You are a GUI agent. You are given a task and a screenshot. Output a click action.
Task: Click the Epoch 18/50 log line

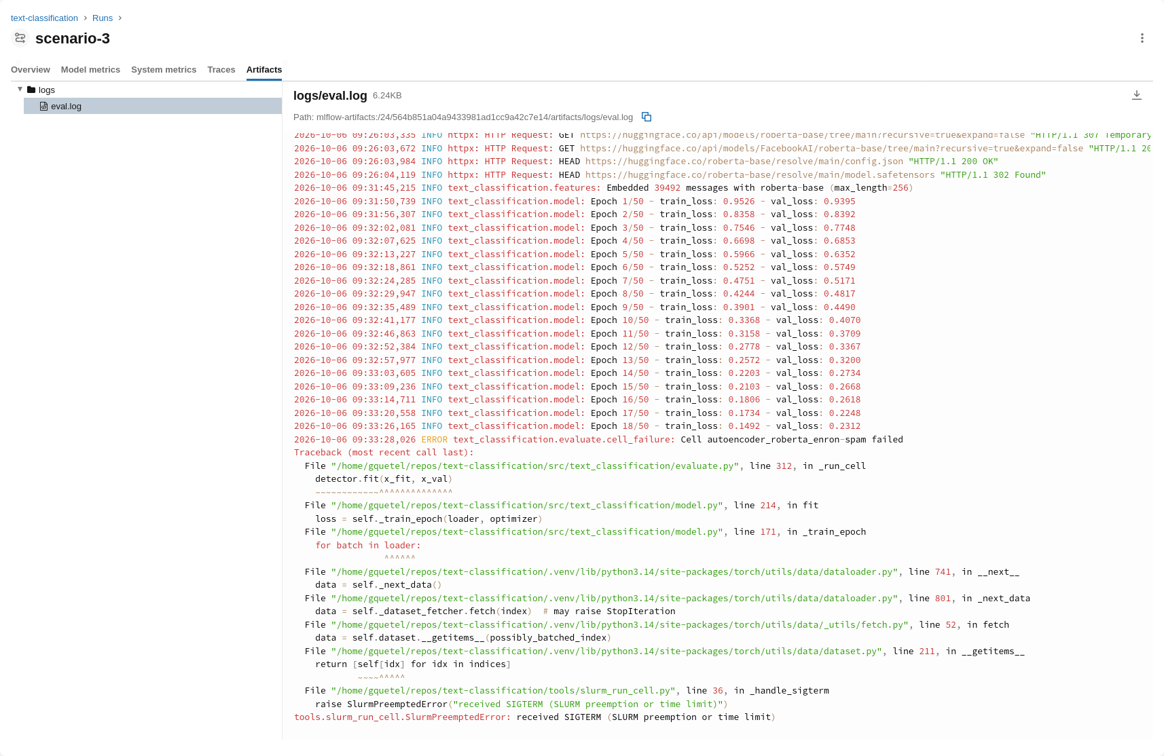tap(577, 426)
